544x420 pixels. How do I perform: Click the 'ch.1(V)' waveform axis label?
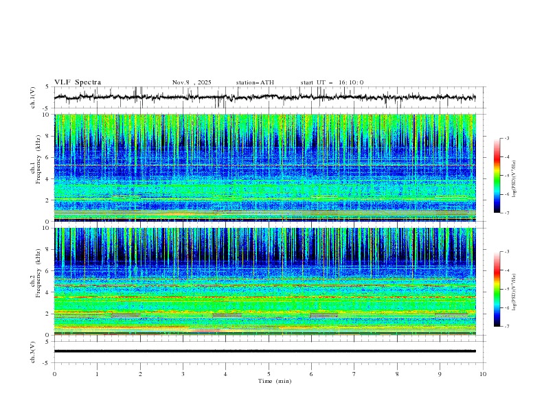click(33, 97)
